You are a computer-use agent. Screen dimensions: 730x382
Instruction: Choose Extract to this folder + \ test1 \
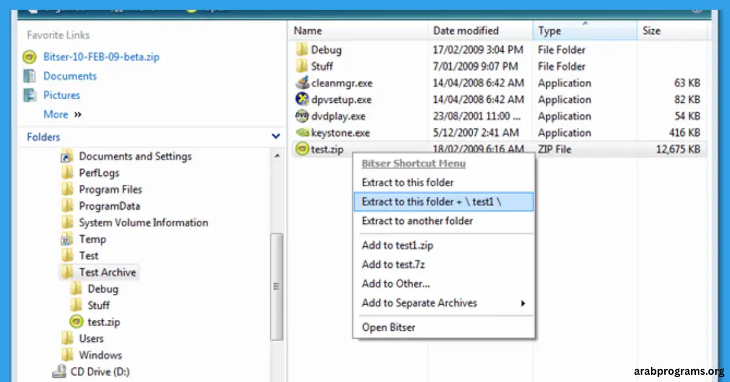pos(443,202)
